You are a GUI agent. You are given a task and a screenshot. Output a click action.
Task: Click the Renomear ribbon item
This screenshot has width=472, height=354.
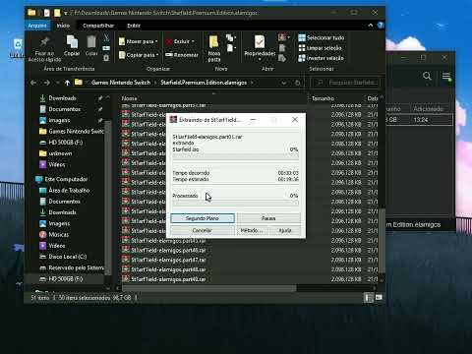[x=182, y=55]
